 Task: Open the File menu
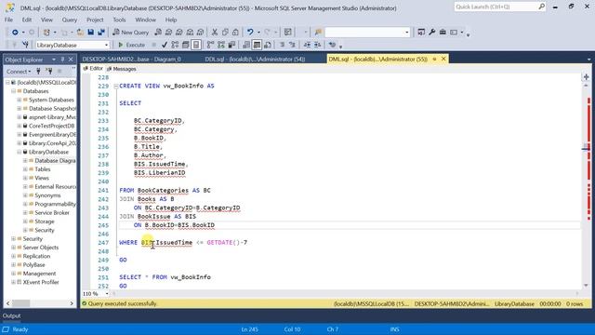[8, 20]
